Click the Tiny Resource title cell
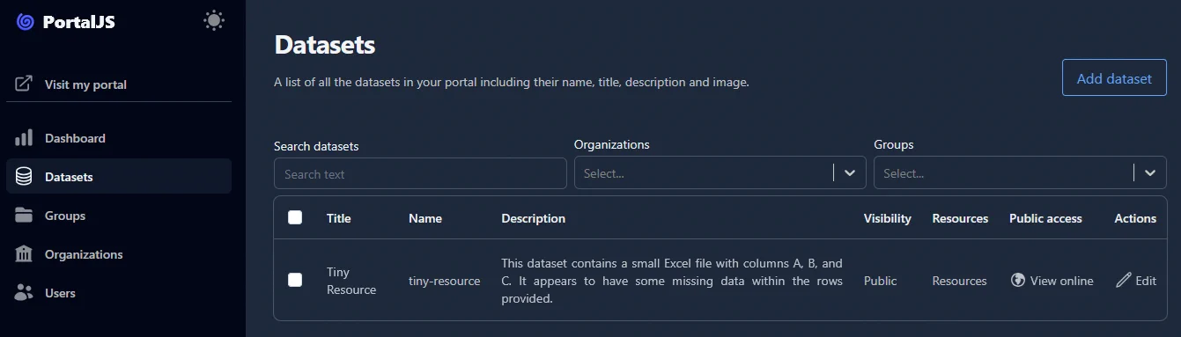The width and height of the screenshot is (1181, 337). [351, 281]
